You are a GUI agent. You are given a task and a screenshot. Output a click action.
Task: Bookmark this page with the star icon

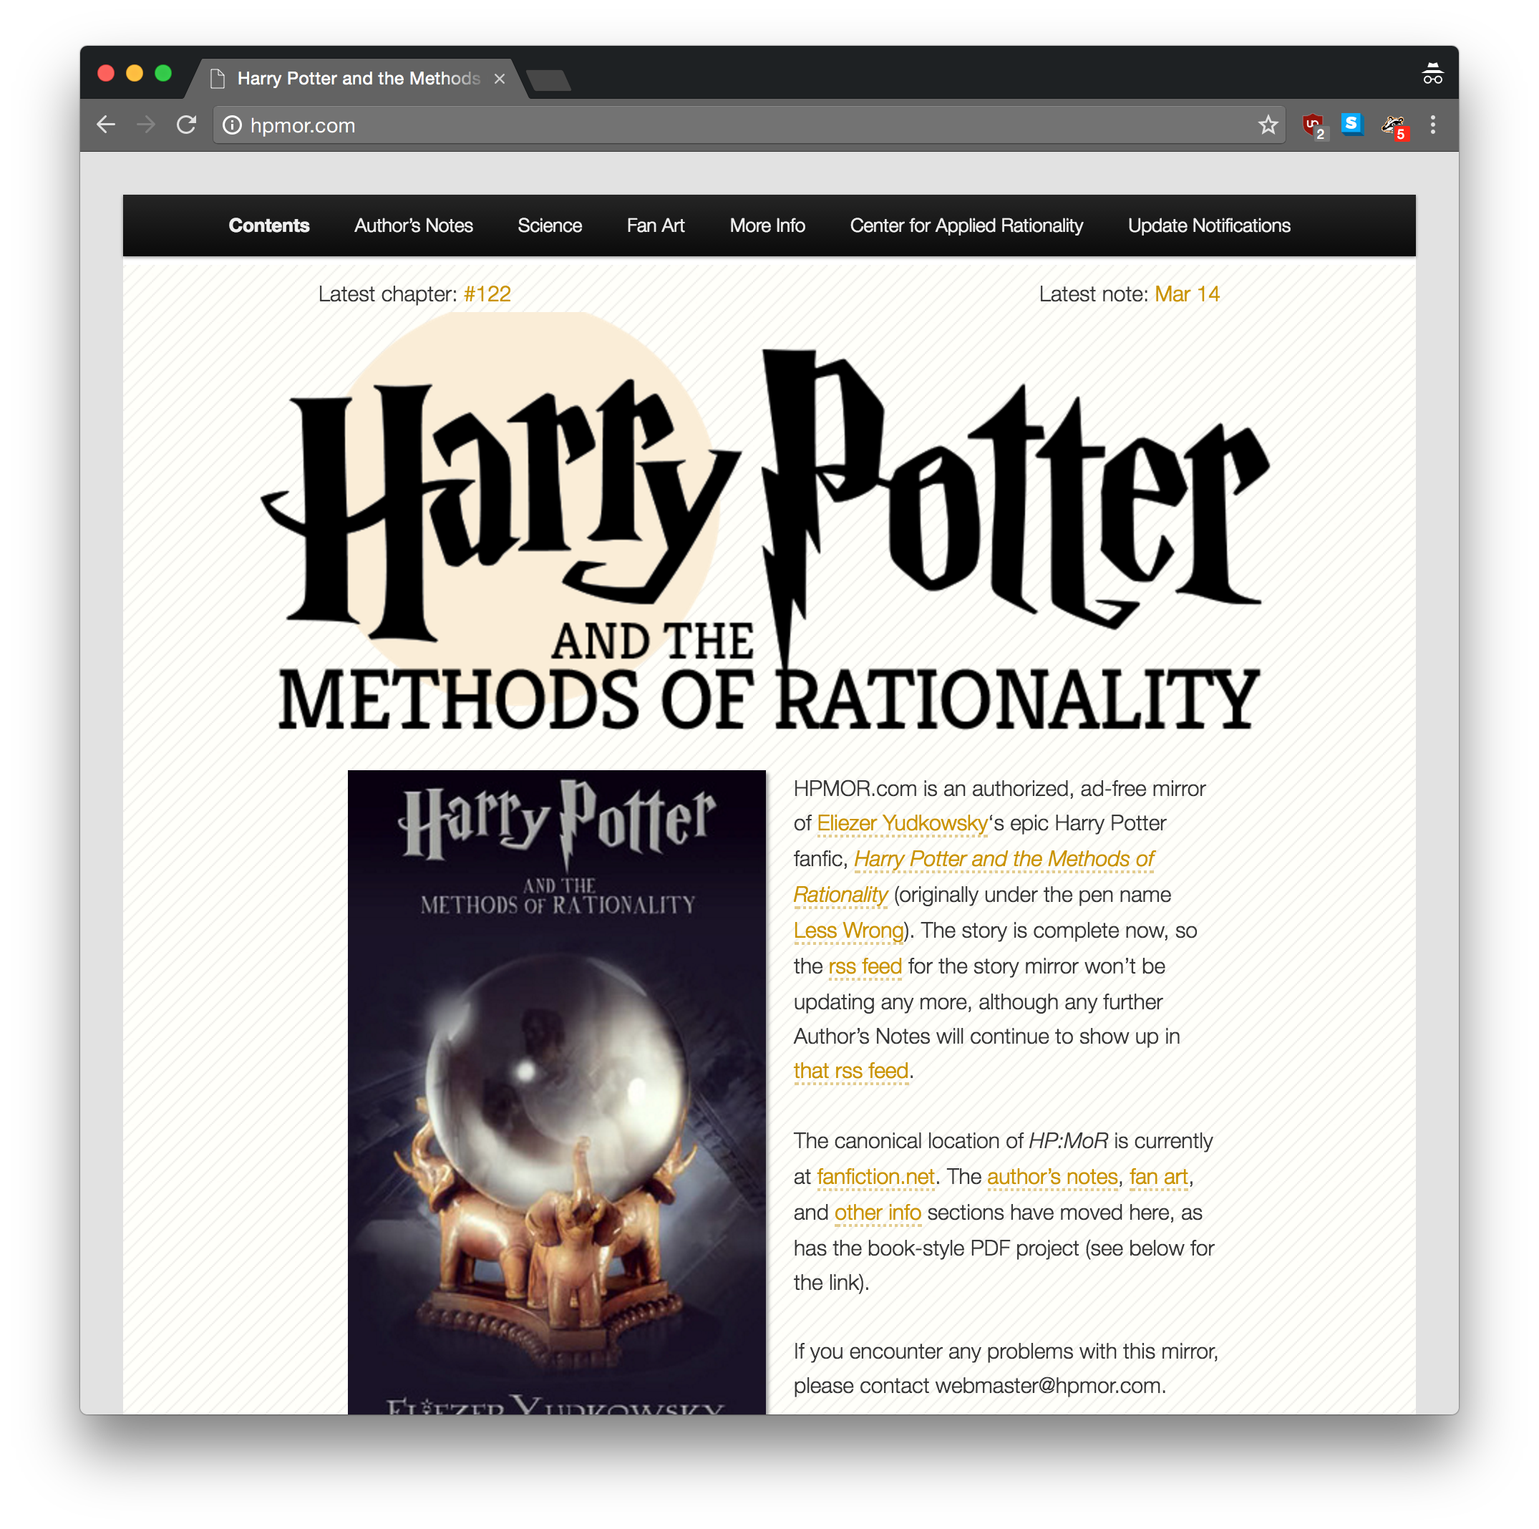1268,125
